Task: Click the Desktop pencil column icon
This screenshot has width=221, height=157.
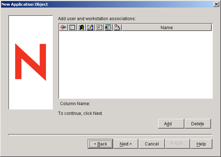Action: [90, 27]
